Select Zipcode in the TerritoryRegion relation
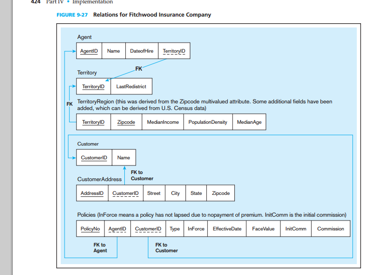 (x=126, y=122)
